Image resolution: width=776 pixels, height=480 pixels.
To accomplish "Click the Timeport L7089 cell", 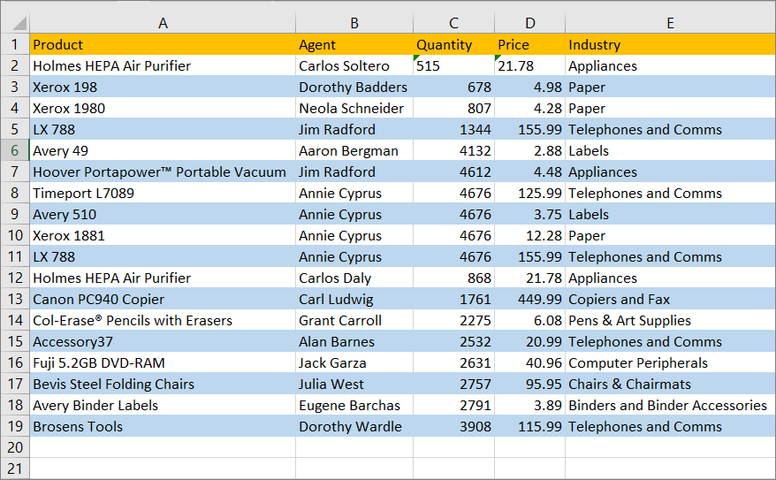I will click(x=163, y=193).
